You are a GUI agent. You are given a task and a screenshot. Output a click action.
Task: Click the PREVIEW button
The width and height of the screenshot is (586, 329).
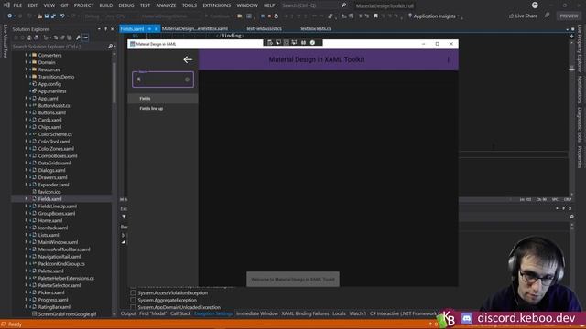(x=569, y=16)
